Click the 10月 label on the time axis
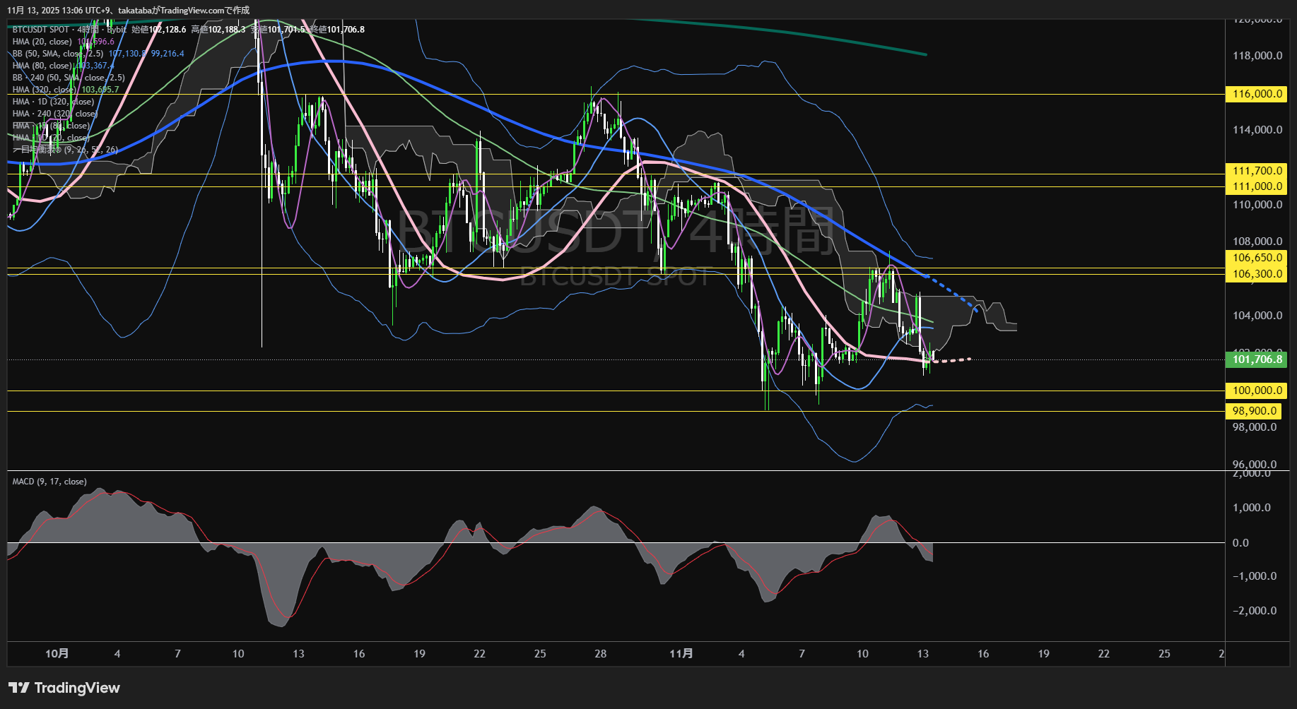The image size is (1297, 709). coord(57,653)
